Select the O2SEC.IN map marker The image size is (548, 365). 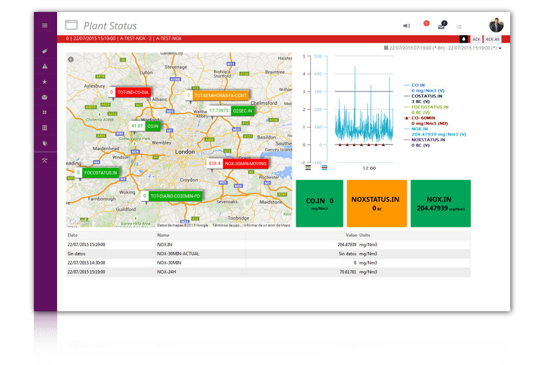pyautogui.click(x=230, y=111)
